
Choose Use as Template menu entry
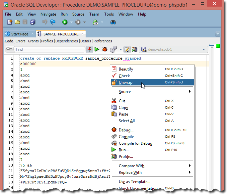coord(152,181)
